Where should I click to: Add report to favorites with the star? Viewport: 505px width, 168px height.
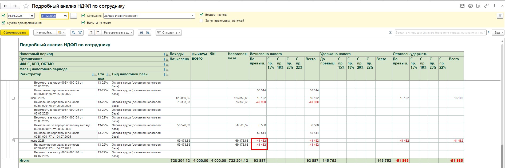(x=26, y=6)
